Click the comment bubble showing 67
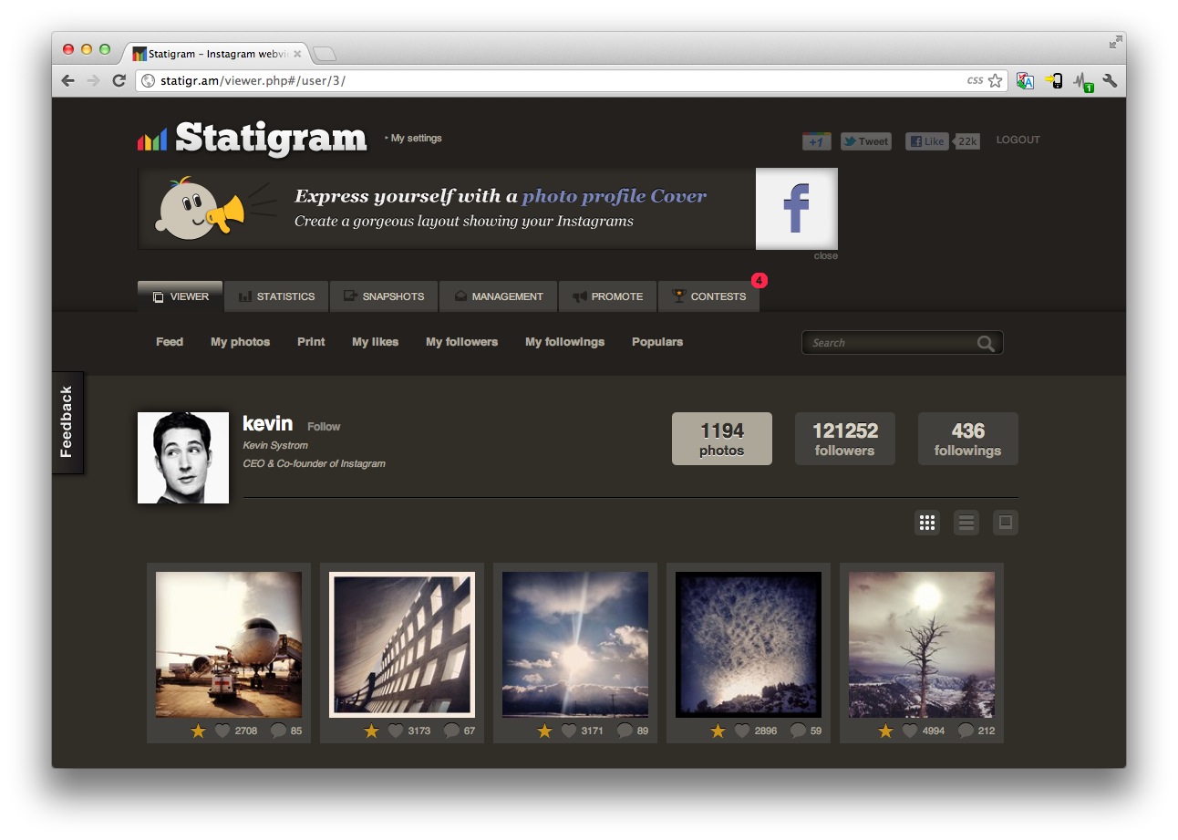 tap(451, 731)
